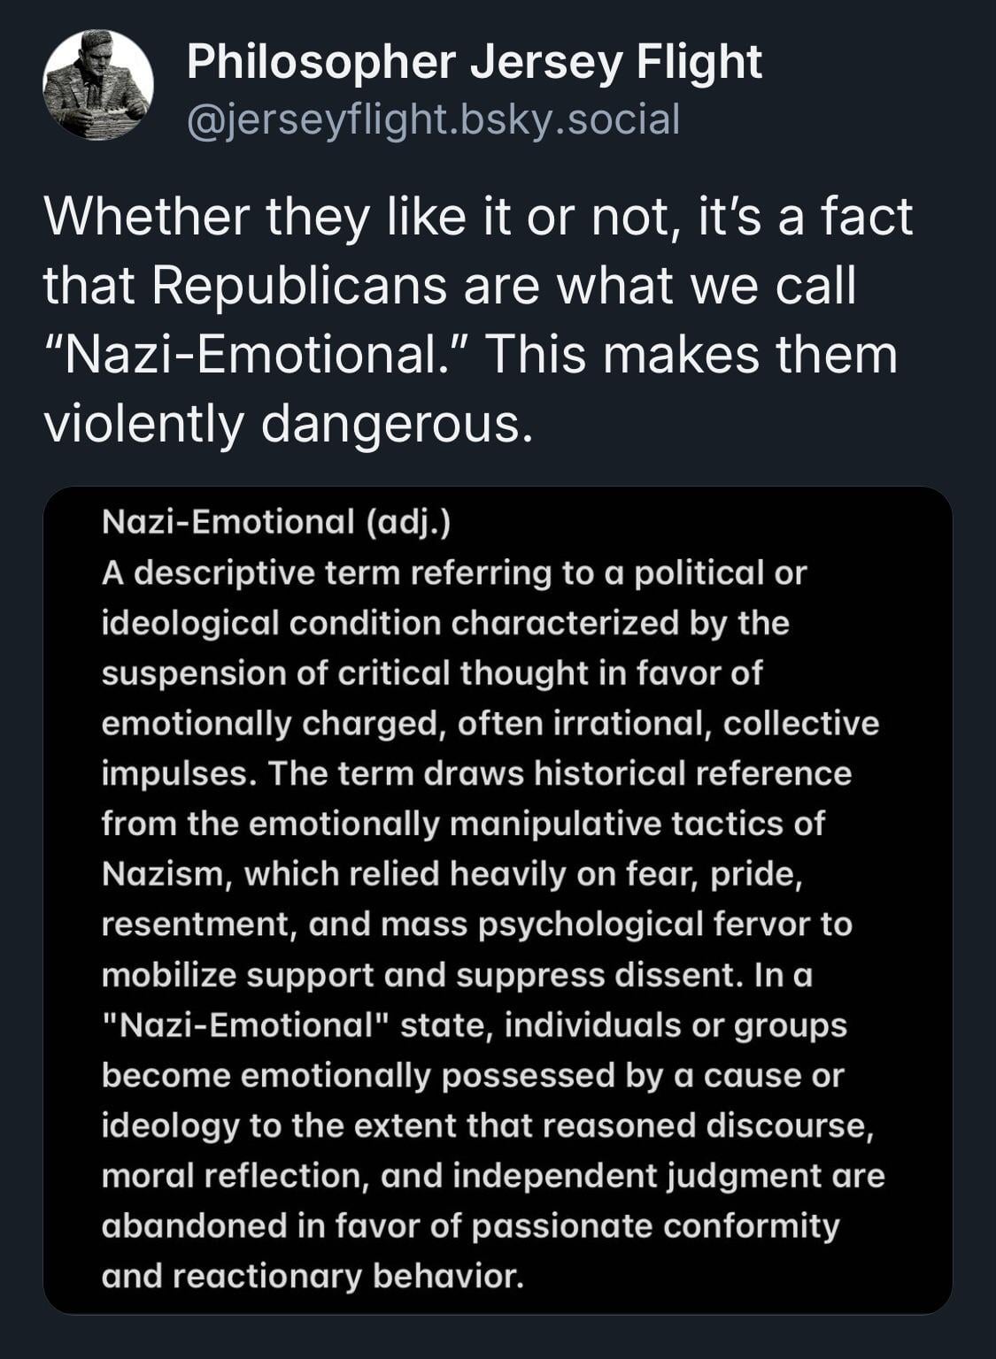The image size is (996, 1359).
Task: Select the post text about Republicans
Action: [478, 319]
